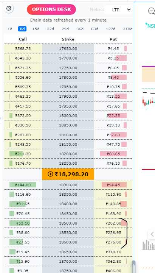Viewport: 155px width, 273px height.
Task: Click put price ₹5.35
Action: pos(113,58)
